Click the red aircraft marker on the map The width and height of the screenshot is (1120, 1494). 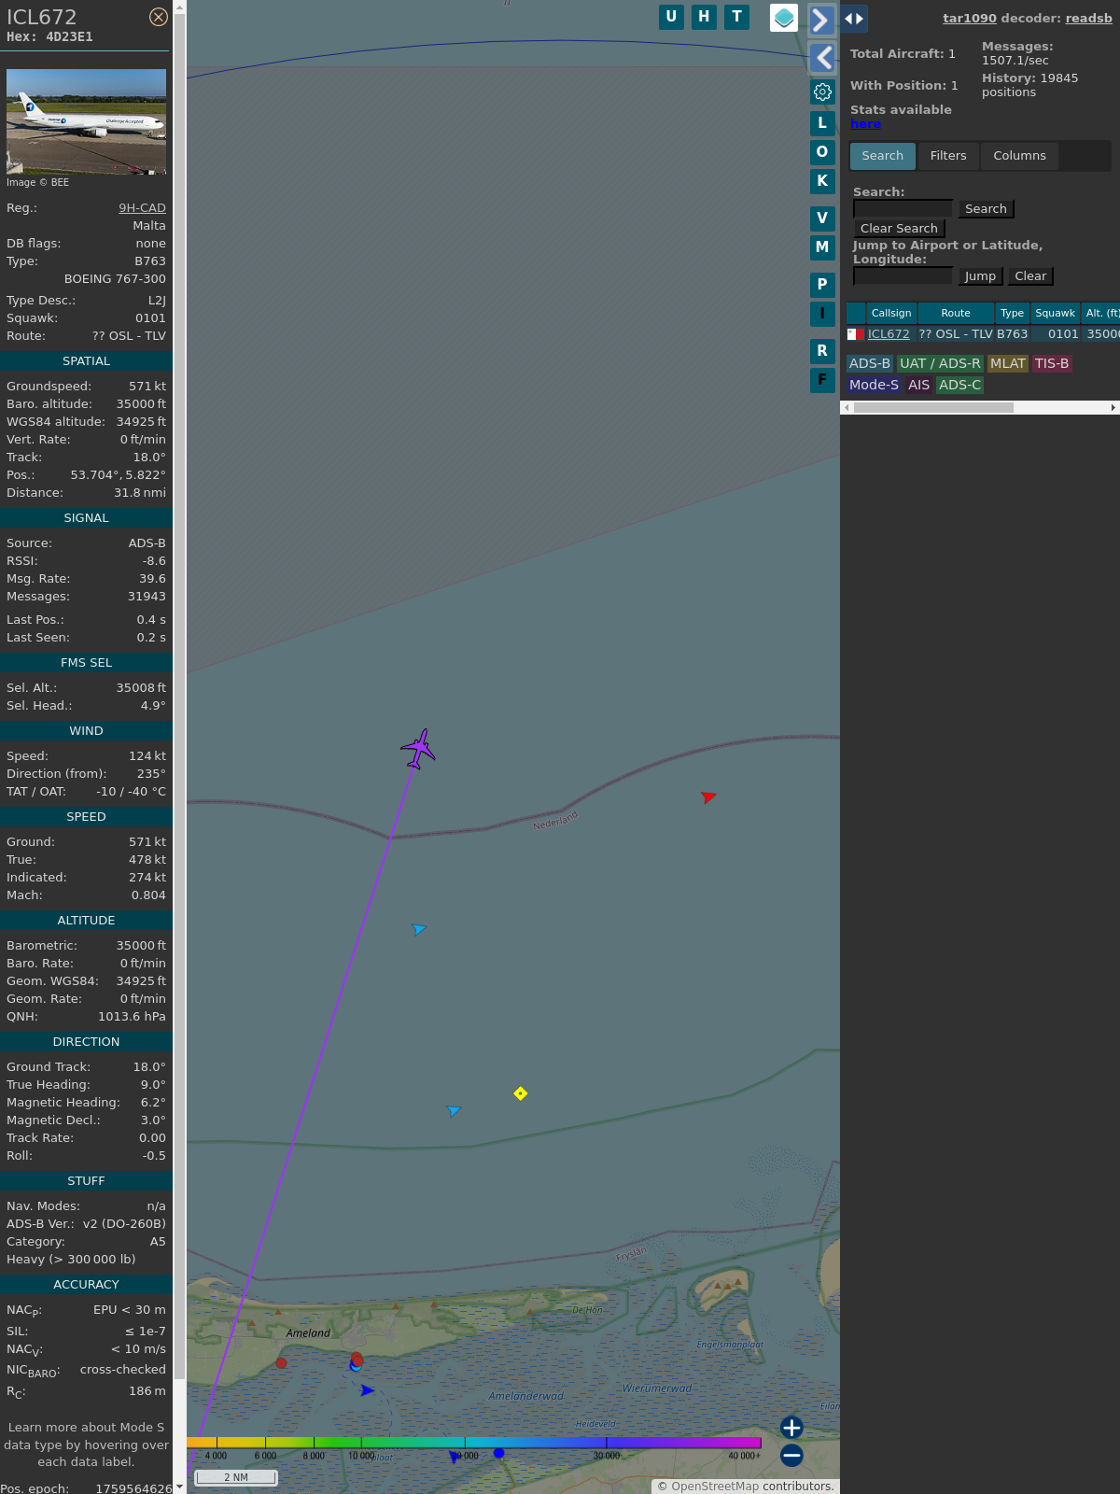pos(708,796)
